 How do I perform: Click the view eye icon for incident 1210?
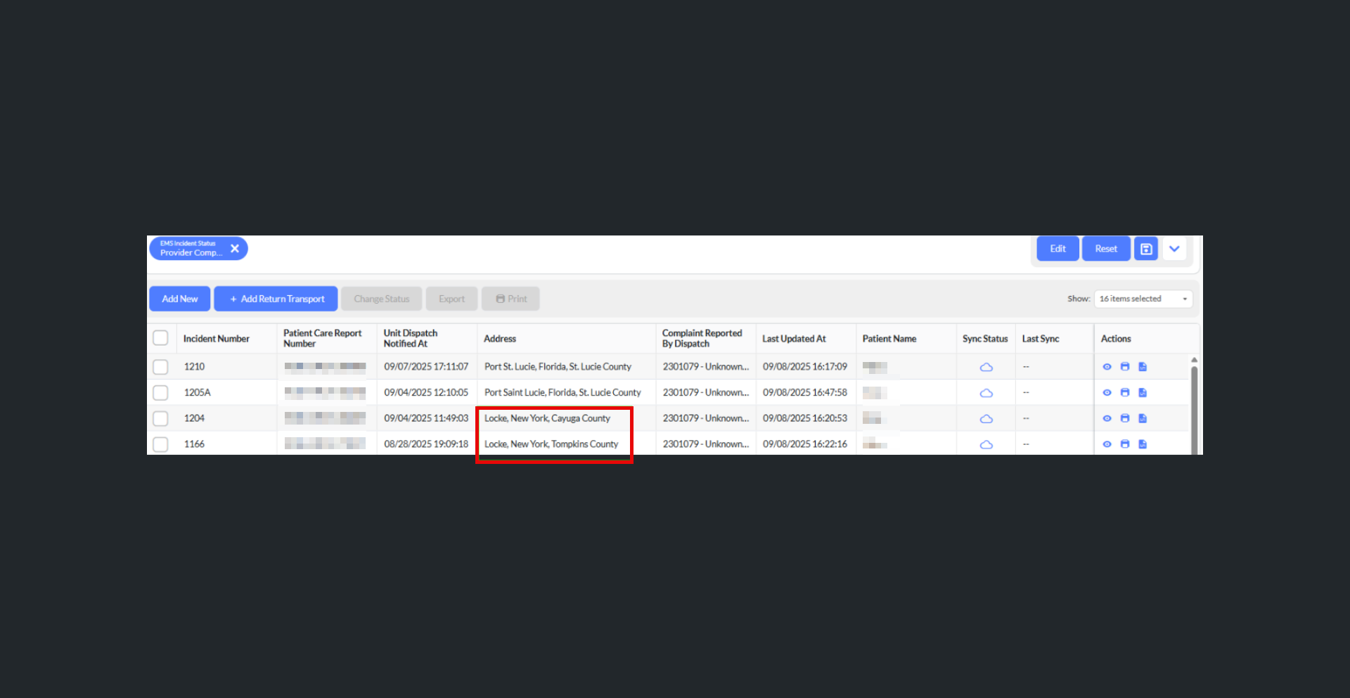tap(1107, 367)
